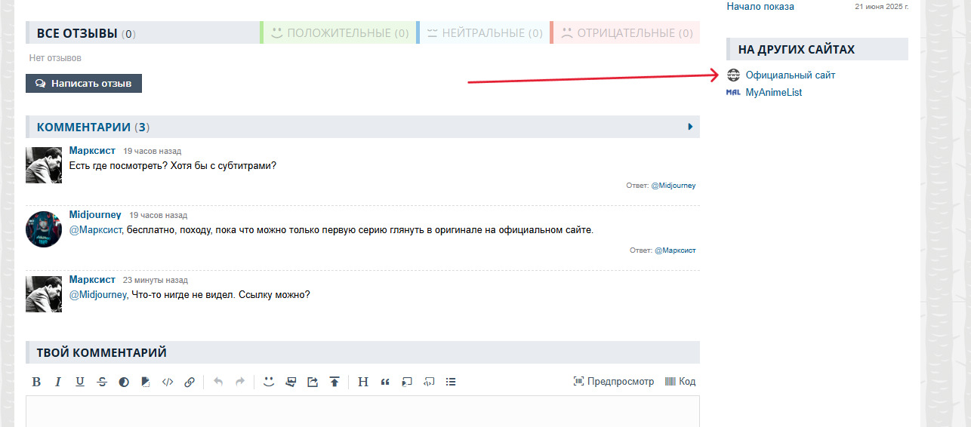
Task: Toggle bold formatting in comment editor
Action: (x=36, y=382)
